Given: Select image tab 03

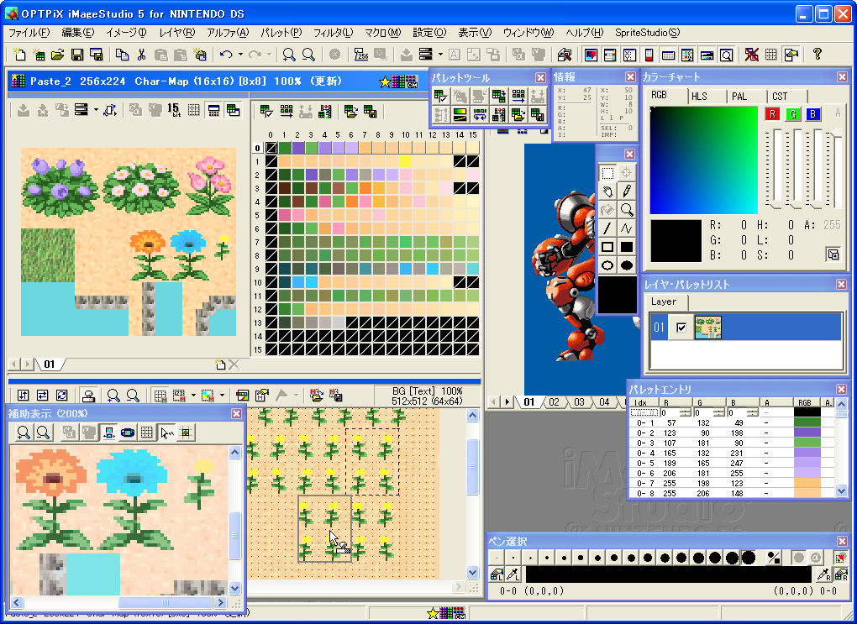Looking at the screenshot, I should (579, 402).
